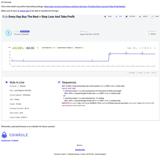Click the Remove trash can icon
The image size is (160, 162).
point(140,17)
